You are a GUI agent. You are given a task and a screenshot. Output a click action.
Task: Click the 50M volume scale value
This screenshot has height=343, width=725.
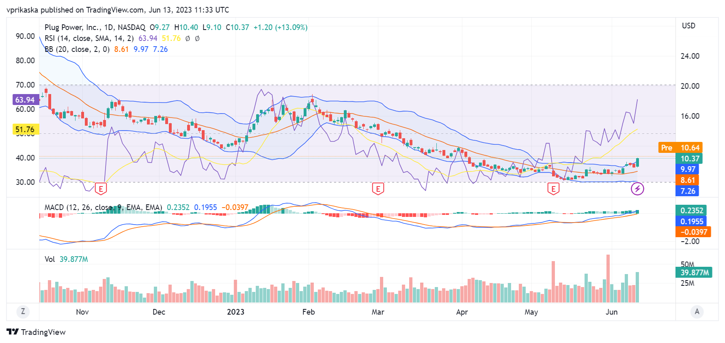tap(687, 264)
